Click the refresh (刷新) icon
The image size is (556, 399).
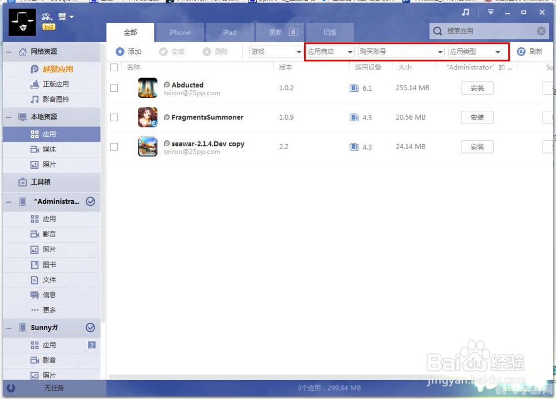click(521, 52)
